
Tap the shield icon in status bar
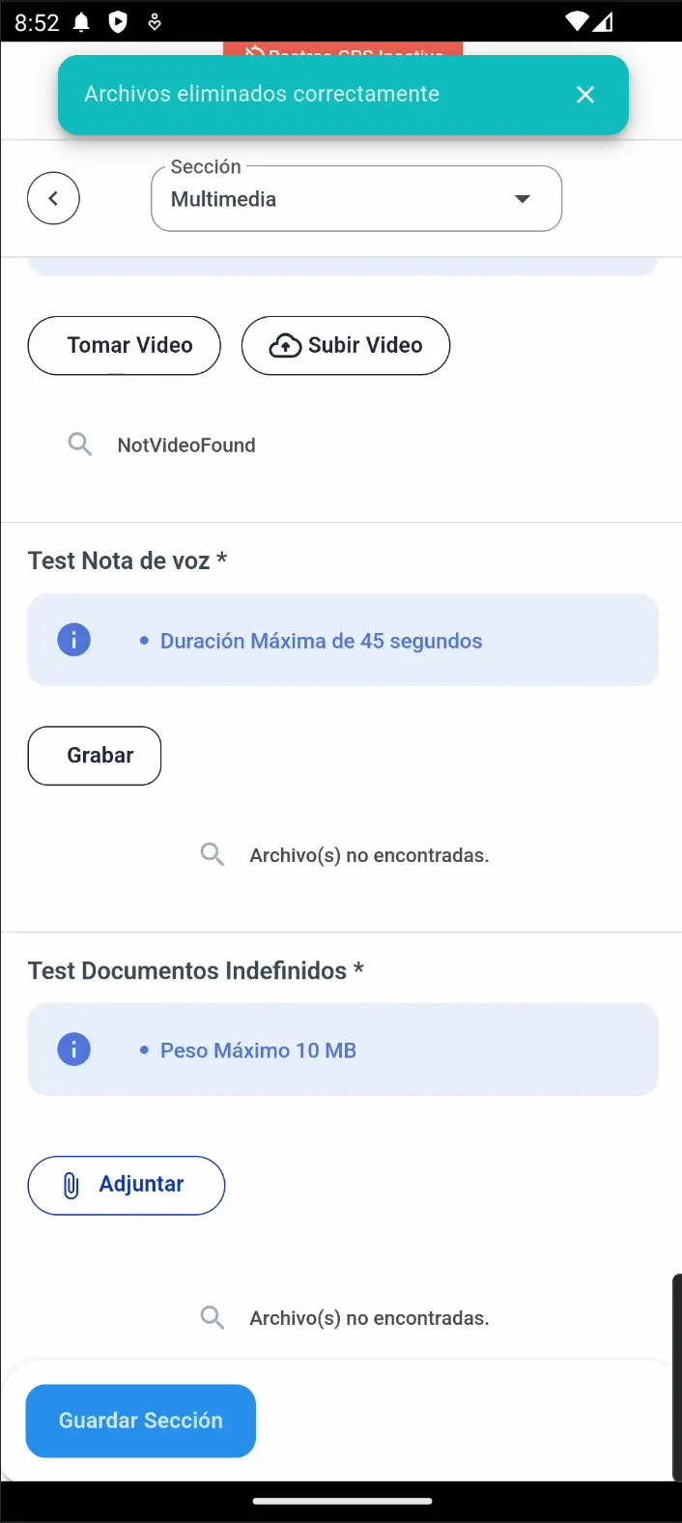118,22
